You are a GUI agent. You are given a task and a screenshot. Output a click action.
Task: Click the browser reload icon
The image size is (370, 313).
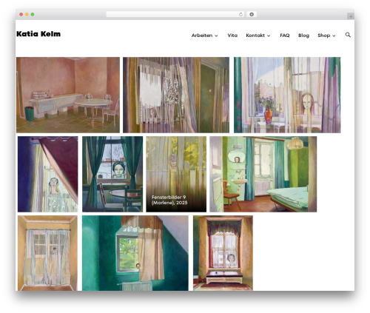pos(240,15)
